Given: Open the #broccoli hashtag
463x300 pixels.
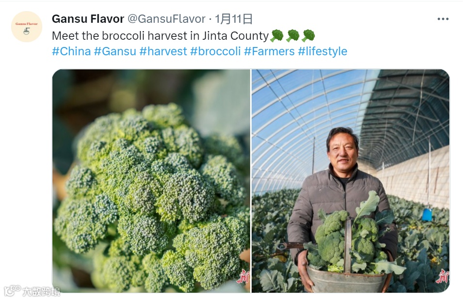Looking at the screenshot, I should [215, 51].
